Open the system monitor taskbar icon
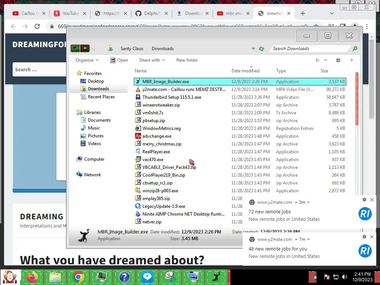Image resolution: width=380 pixels, height=285 pixels. pyautogui.click(x=101, y=277)
